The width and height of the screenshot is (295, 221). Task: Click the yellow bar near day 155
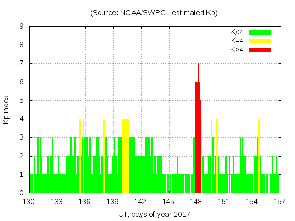coord(259,157)
